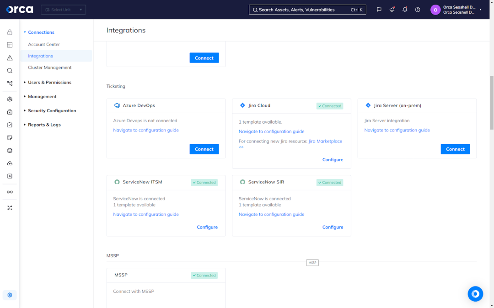Click the Jira Cloud Connected badge
Viewport: 494px width, 308px height.
coord(329,106)
